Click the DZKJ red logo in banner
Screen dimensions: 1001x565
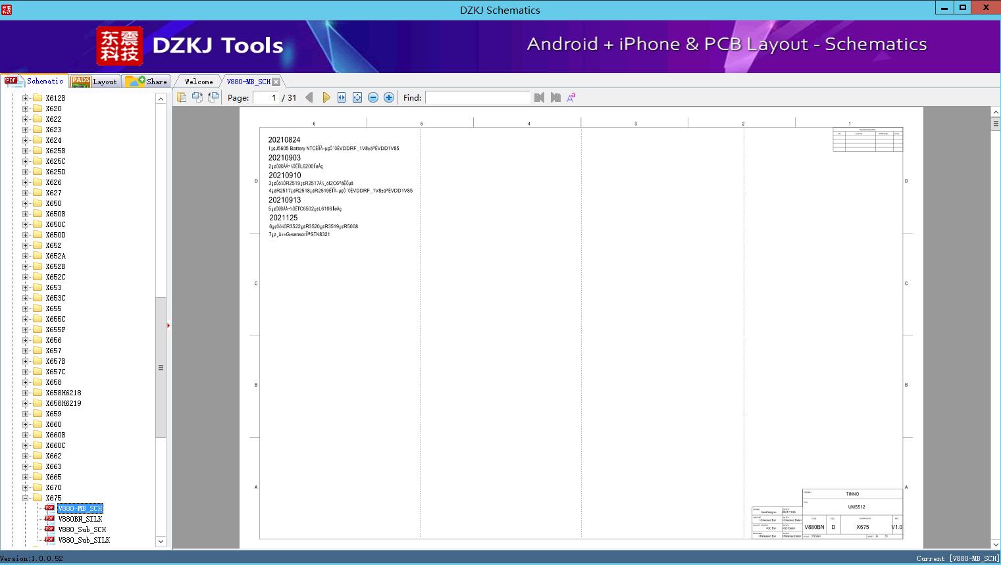point(119,46)
